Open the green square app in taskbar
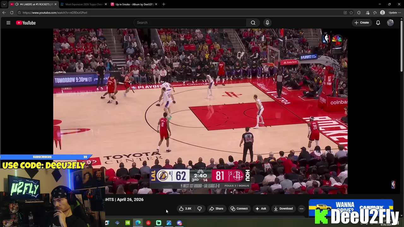Viewport: 404px width, 227px height. point(158,223)
